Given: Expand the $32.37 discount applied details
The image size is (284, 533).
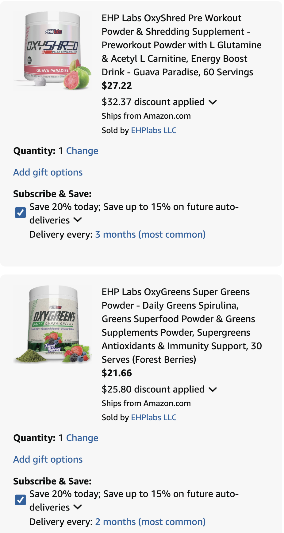Looking at the screenshot, I should pyautogui.click(x=213, y=102).
